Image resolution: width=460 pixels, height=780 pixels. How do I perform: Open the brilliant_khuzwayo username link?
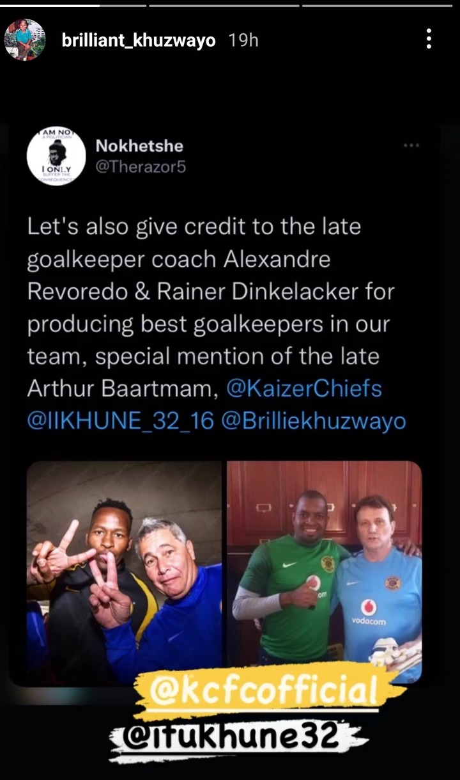[x=138, y=40]
